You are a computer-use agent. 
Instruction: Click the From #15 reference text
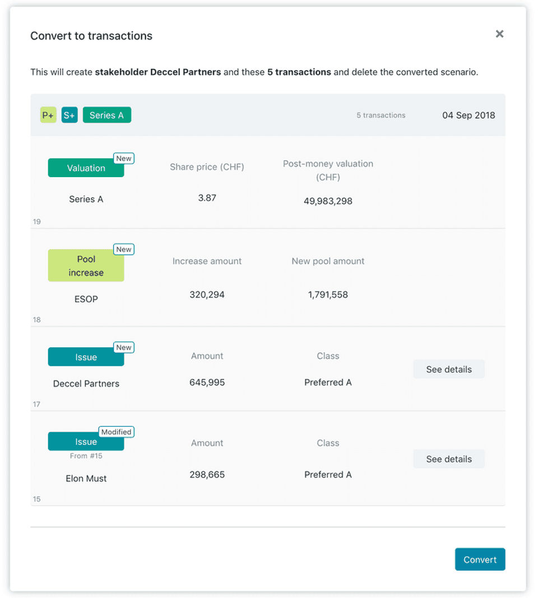point(86,456)
